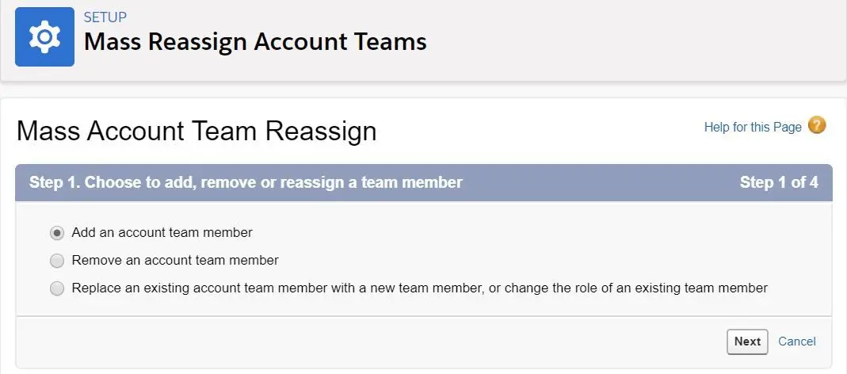Open the Help for this Page link
This screenshot has height=374, width=847.
(753, 127)
